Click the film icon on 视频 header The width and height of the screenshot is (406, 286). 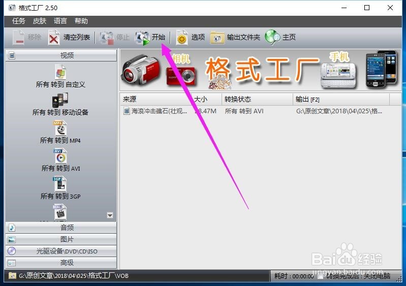pos(12,55)
